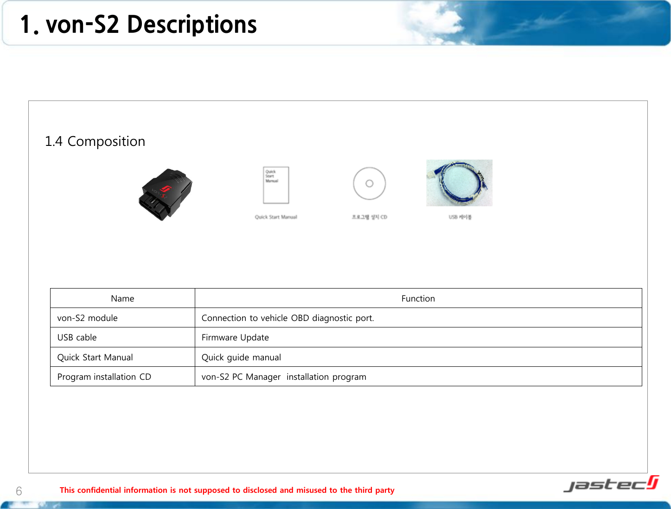Select the 'Quick guide manual' cell
Image resolution: width=671 pixels, height=509 pixels.
pyautogui.click(x=418, y=357)
